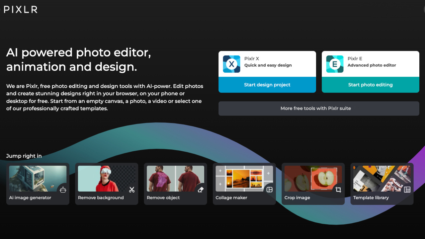Click the Pixlr X title text
Viewport: 425px width, 239px height.
click(252, 59)
